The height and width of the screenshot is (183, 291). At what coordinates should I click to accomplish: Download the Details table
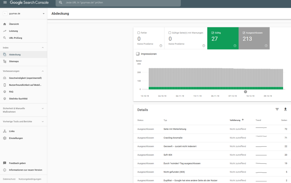click(285, 109)
